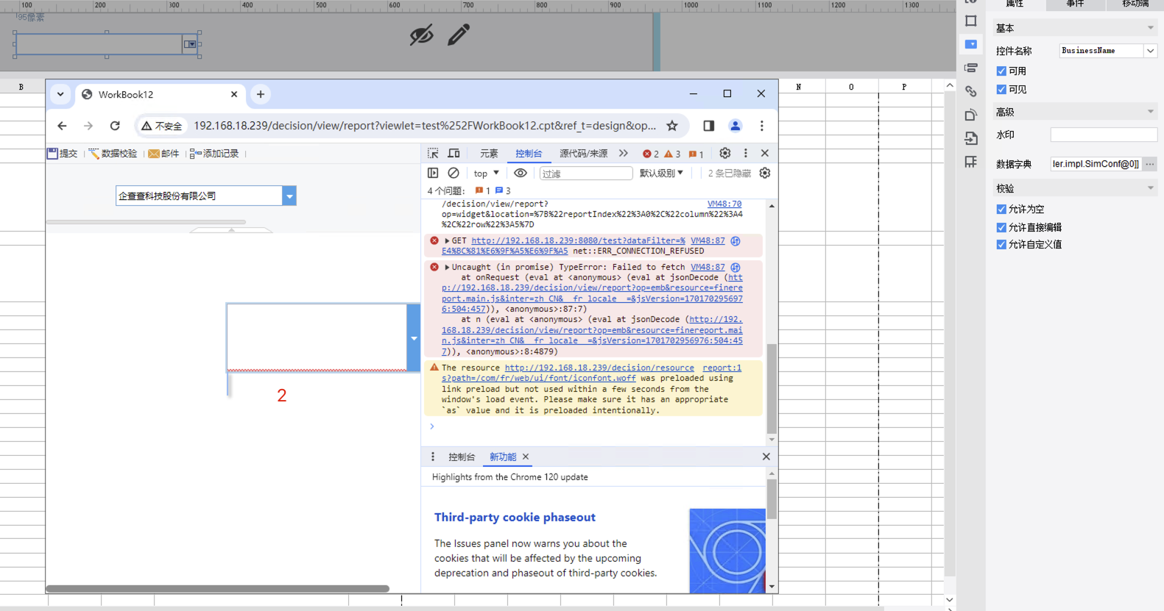The height and width of the screenshot is (611, 1164).
Task: Close the WorkBook12 tab
Action: point(234,94)
